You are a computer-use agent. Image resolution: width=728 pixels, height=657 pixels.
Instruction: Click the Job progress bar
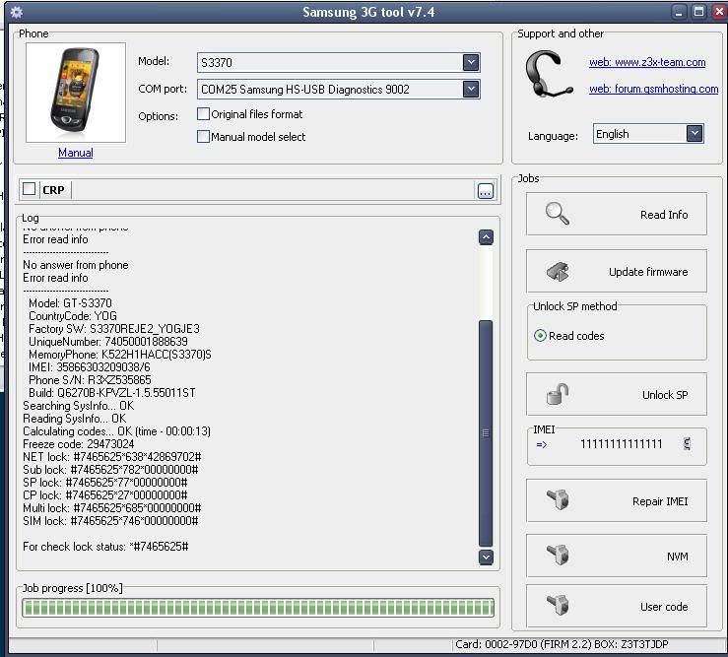coord(258,608)
